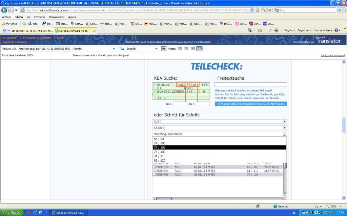Viewport: 347px width, 216px height.
Task: Click the Traducir URL input field
Action: [44, 49]
